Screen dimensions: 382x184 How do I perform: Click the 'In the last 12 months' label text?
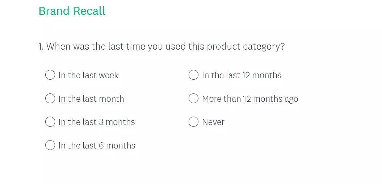(242, 75)
